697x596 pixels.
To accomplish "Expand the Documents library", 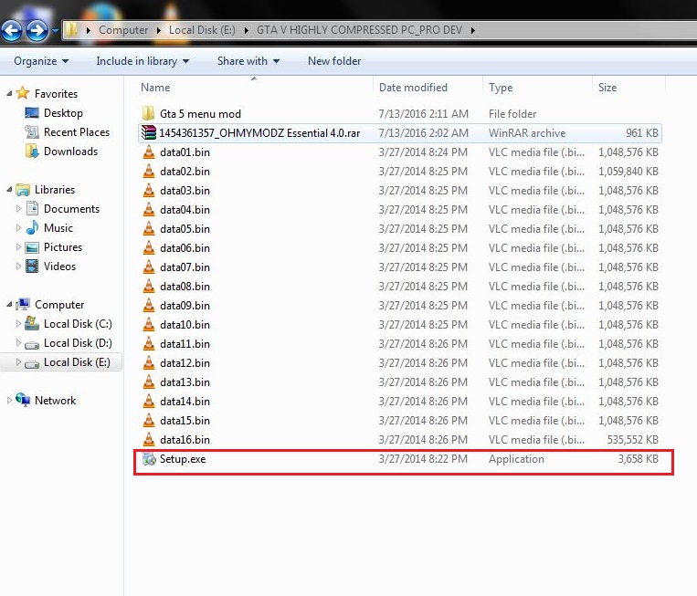I will click(18, 209).
